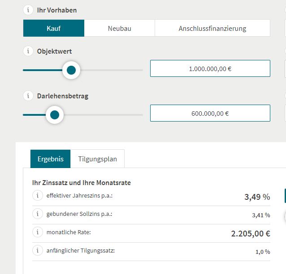
Task: Focus the Darlehensbetrag amount field
Action: [210, 114]
